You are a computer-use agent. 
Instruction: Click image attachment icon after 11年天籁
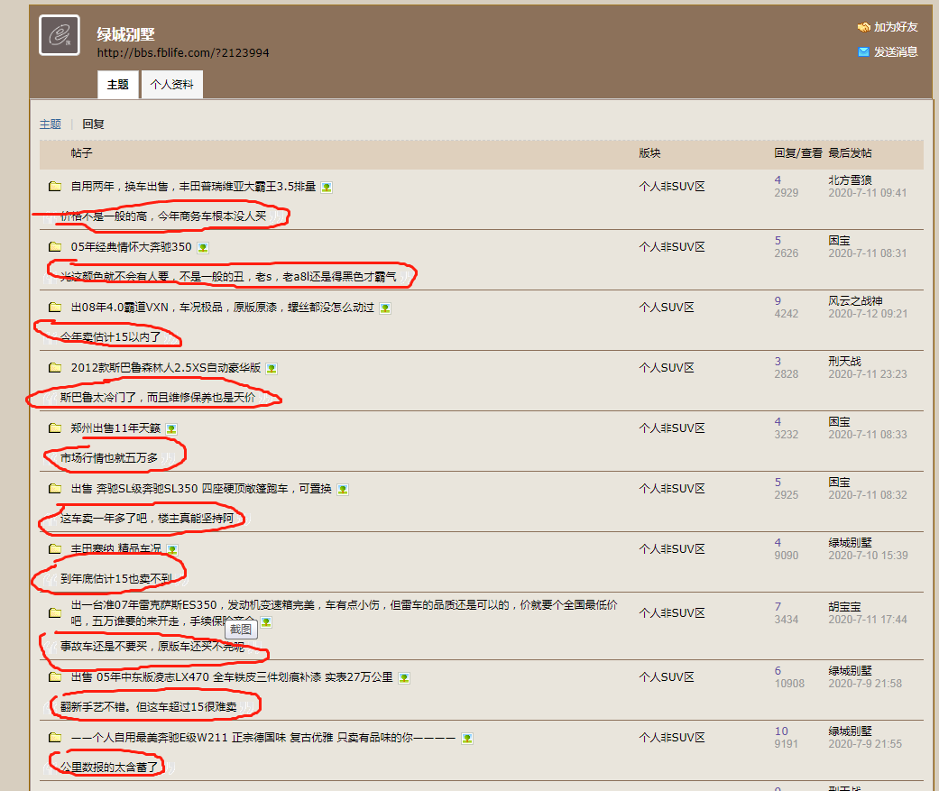[171, 429]
